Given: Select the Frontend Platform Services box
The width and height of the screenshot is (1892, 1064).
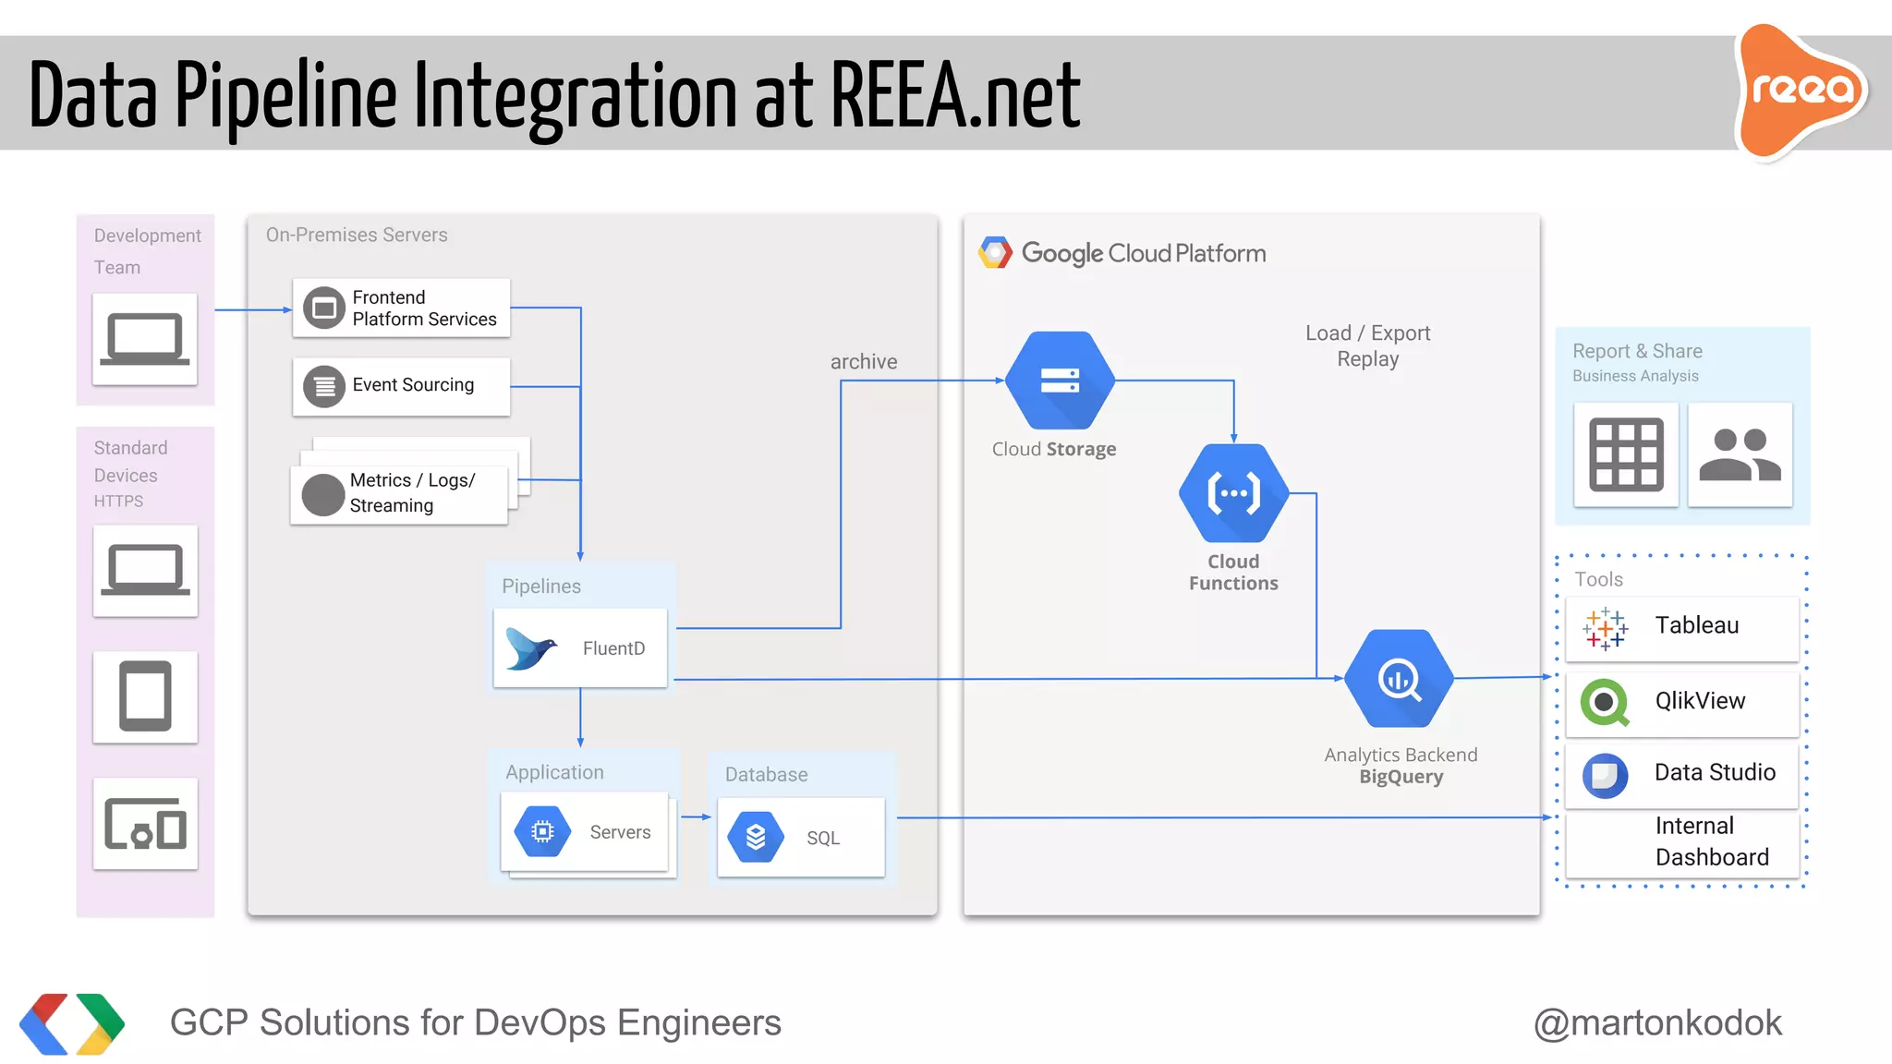Looking at the screenshot, I should click(x=401, y=308).
